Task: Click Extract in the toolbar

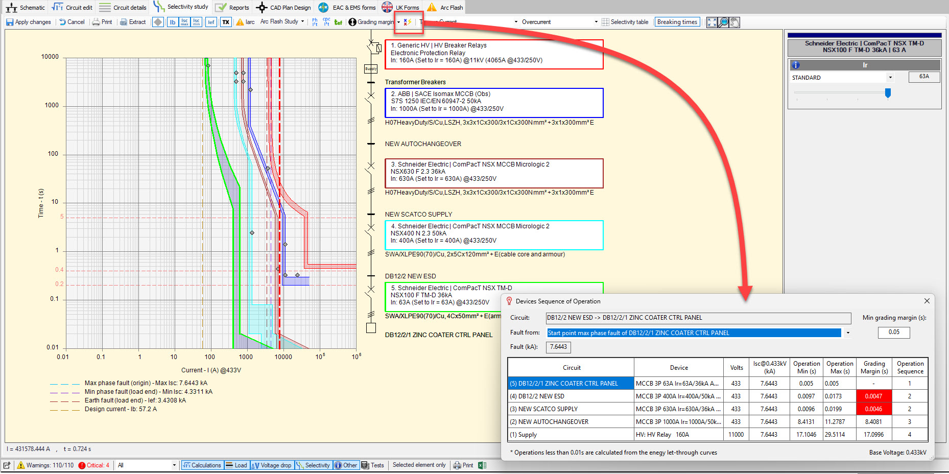Action: (133, 22)
